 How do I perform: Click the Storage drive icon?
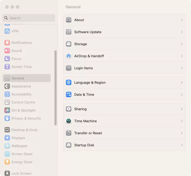pos(69,44)
